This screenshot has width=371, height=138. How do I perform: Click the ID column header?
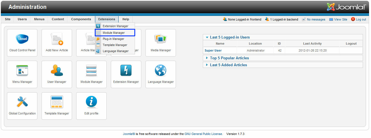pos(279,44)
